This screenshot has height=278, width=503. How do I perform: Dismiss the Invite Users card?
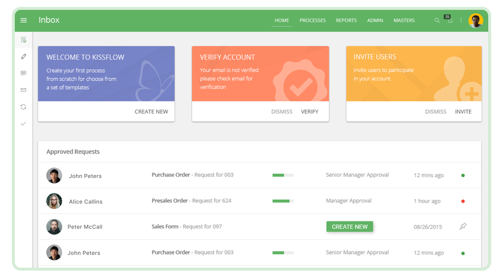[435, 111]
